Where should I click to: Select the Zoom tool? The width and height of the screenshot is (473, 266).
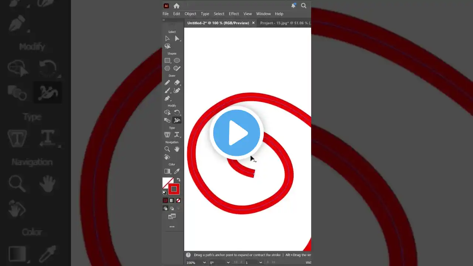pos(167,149)
